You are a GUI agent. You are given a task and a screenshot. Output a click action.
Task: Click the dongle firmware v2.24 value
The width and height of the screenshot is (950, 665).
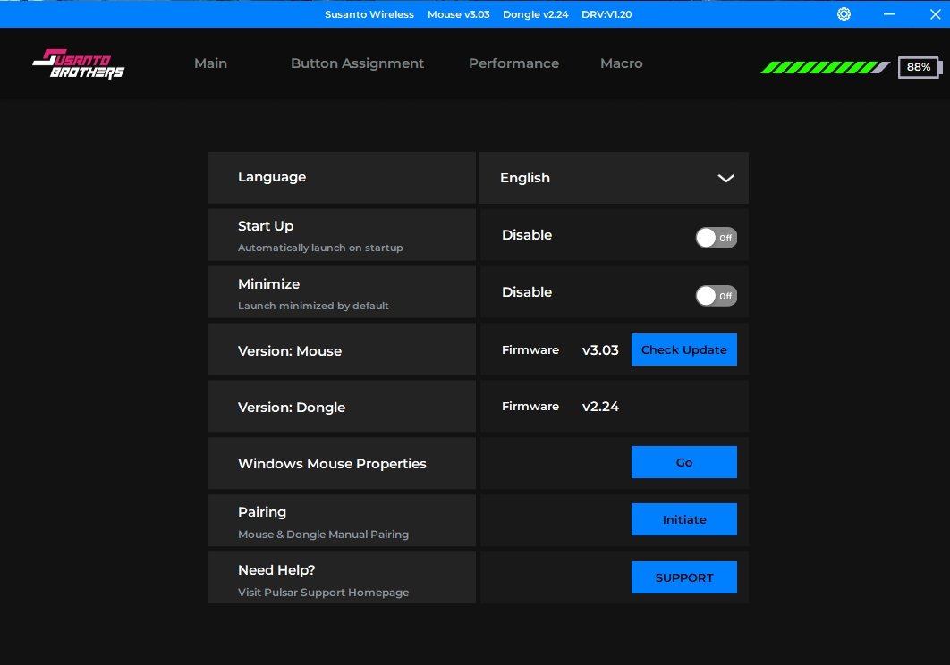click(x=600, y=407)
